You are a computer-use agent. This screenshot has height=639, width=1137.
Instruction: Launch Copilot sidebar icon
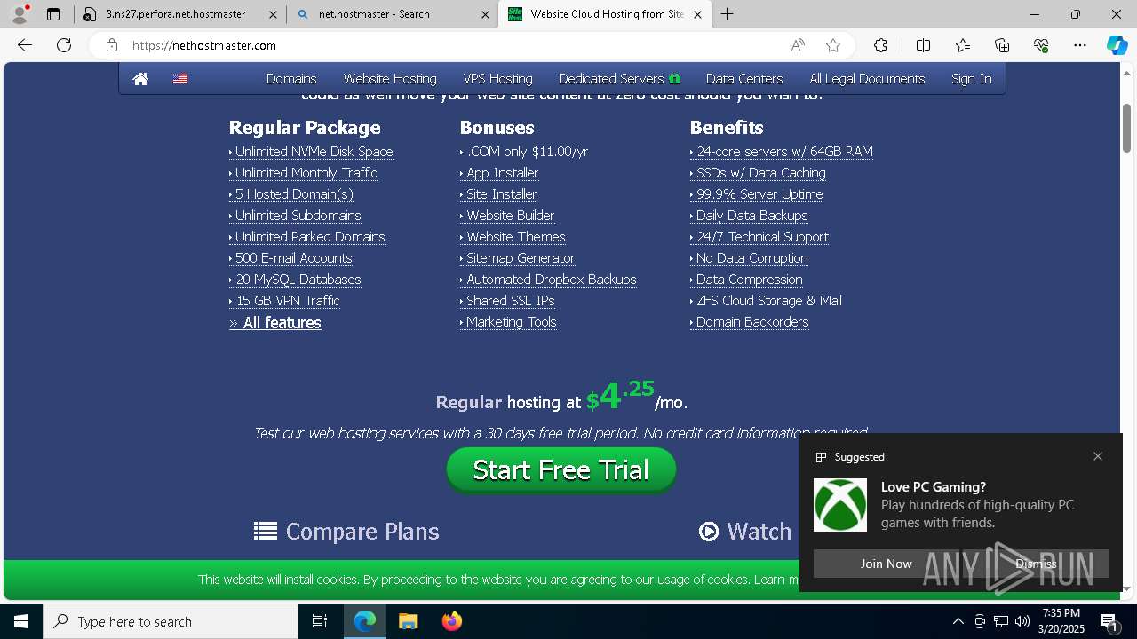[1117, 45]
